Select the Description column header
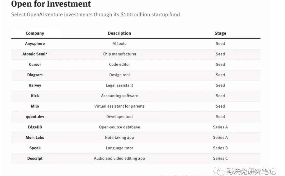Image resolution: width=285 pixels, height=176 pixels. point(120,33)
